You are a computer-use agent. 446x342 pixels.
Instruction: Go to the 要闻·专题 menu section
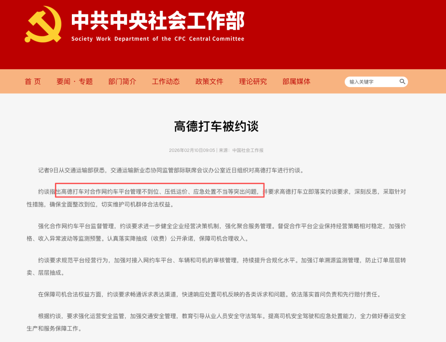[74, 82]
